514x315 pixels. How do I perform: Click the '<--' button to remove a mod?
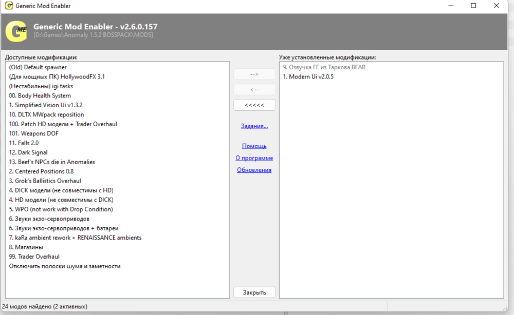pos(254,89)
